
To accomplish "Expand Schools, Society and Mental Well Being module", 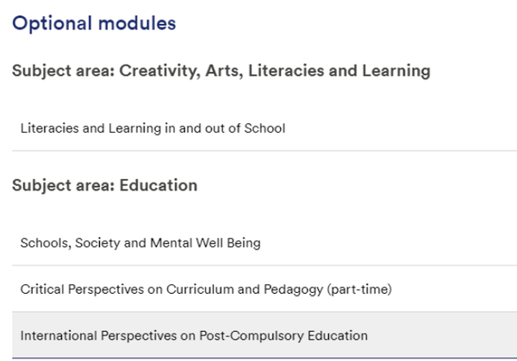I will pyautogui.click(x=265, y=243).
